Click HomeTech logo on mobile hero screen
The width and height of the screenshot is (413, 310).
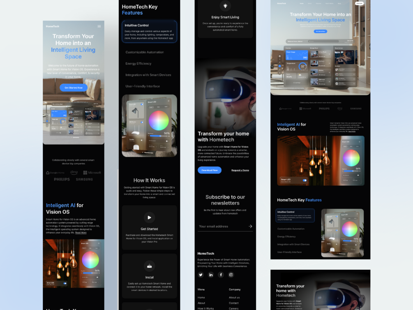pyautogui.click(x=53, y=26)
